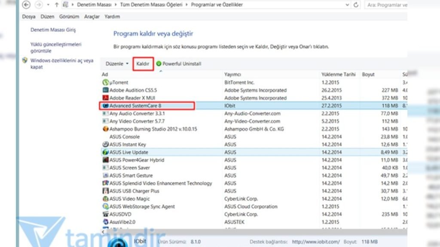This screenshot has width=440, height=247.
Task: Click 'ASUSTEK' publisher cell
Action: pos(234,222)
